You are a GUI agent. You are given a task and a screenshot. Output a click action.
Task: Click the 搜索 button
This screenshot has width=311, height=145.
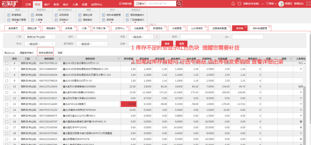[x=167, y=44]
